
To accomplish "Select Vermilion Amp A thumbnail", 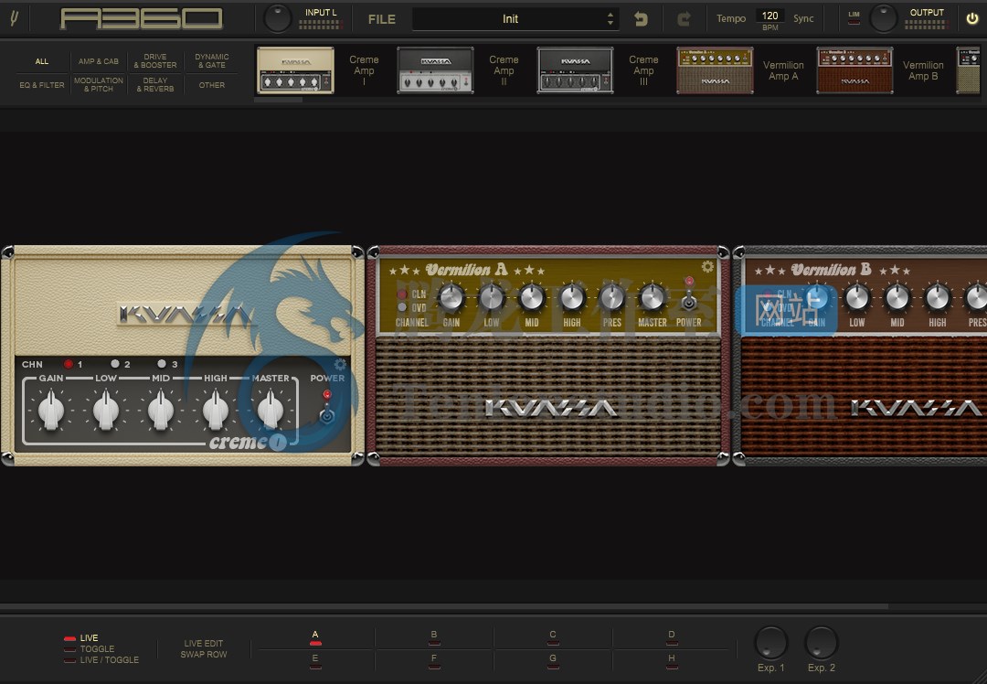I will (x=715, y=70).
